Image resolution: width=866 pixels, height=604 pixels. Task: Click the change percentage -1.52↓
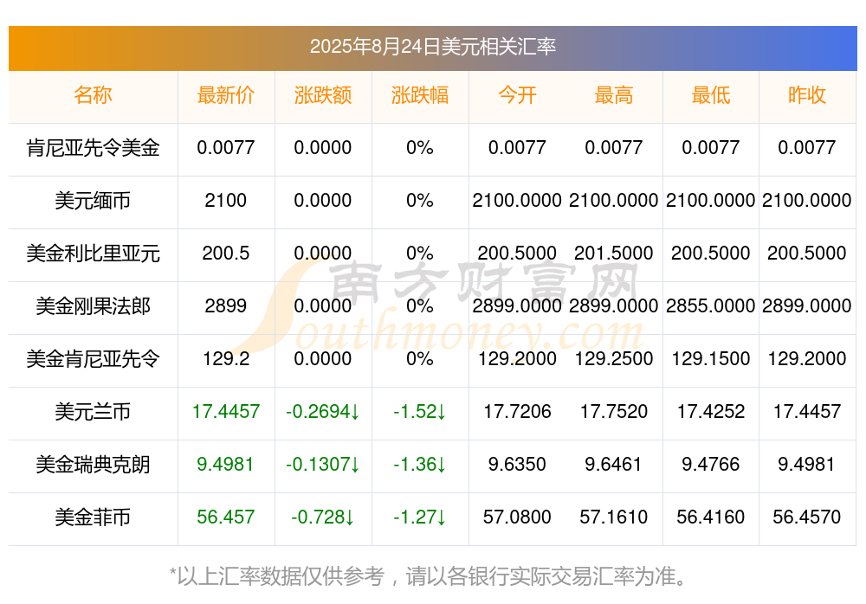point(420,412)
